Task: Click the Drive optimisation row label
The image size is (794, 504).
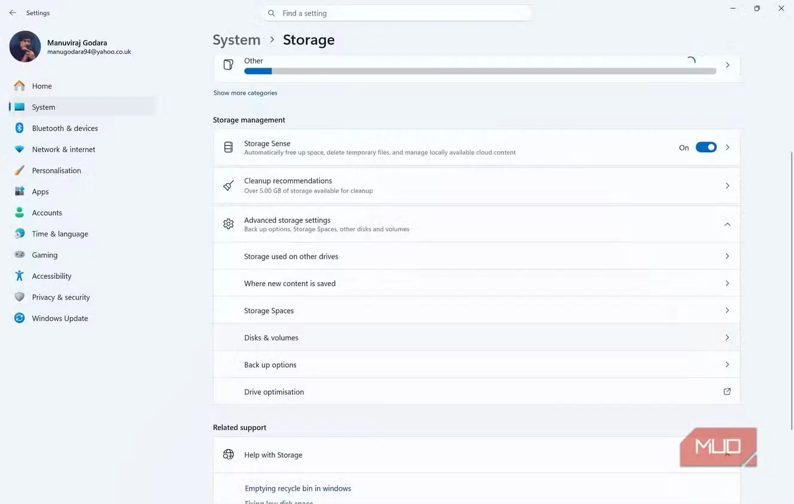Action: pos(274,392)
